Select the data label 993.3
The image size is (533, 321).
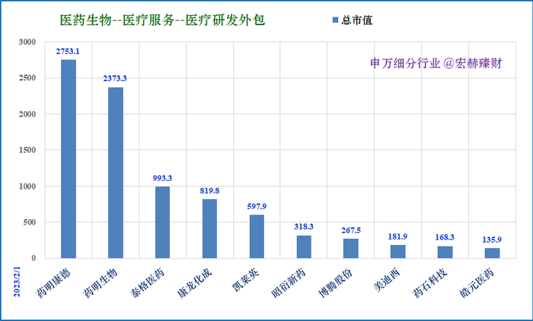click(x=162, y=178)
